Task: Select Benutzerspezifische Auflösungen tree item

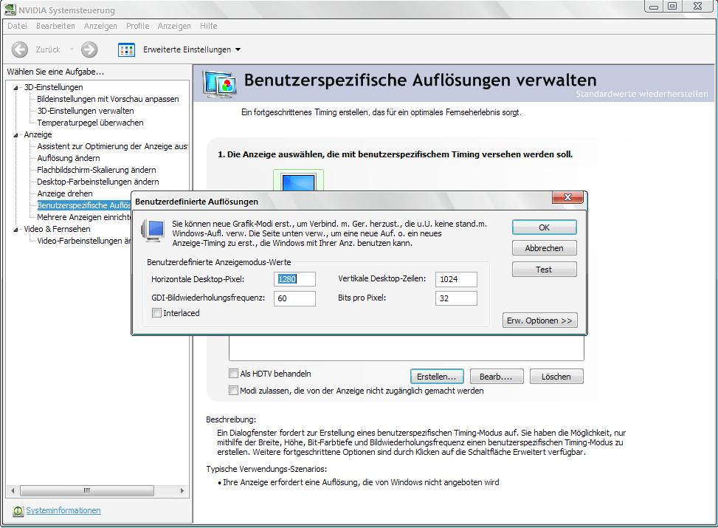Action: coord(84,205)
